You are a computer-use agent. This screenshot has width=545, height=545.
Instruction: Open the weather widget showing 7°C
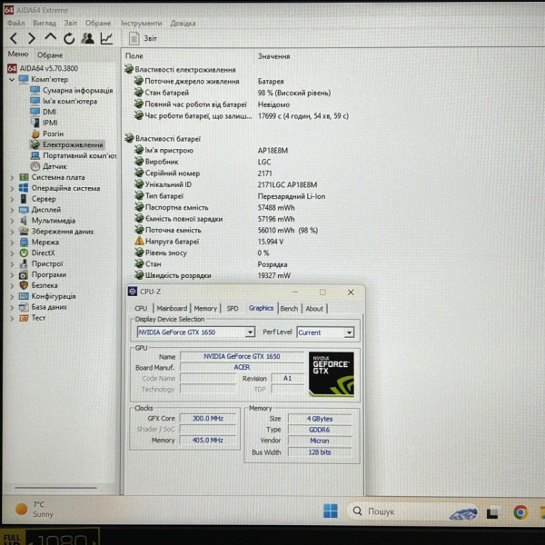coord(35,510)
